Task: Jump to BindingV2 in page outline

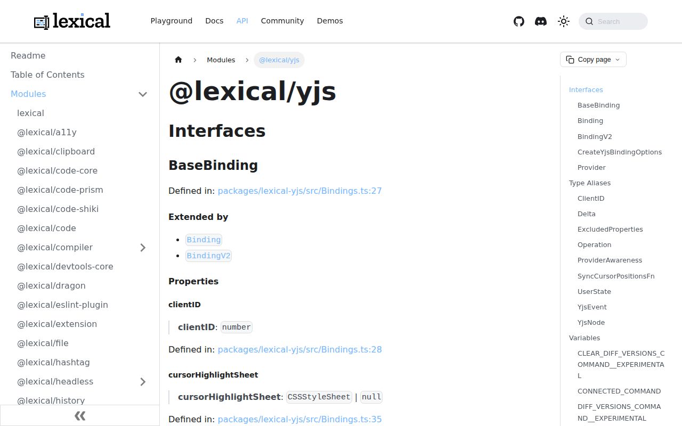Action: pyautogui.click(x=595, y=136)
